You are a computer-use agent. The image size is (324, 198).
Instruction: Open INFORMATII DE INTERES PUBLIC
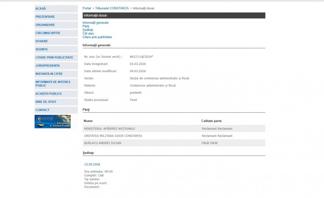[53, 84]
